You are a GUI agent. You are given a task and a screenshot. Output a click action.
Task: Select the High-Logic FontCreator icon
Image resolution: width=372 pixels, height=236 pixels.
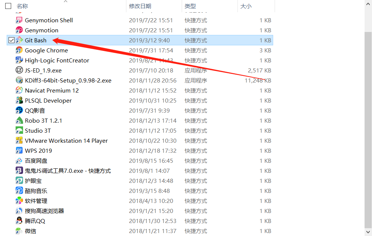[19, 60]
